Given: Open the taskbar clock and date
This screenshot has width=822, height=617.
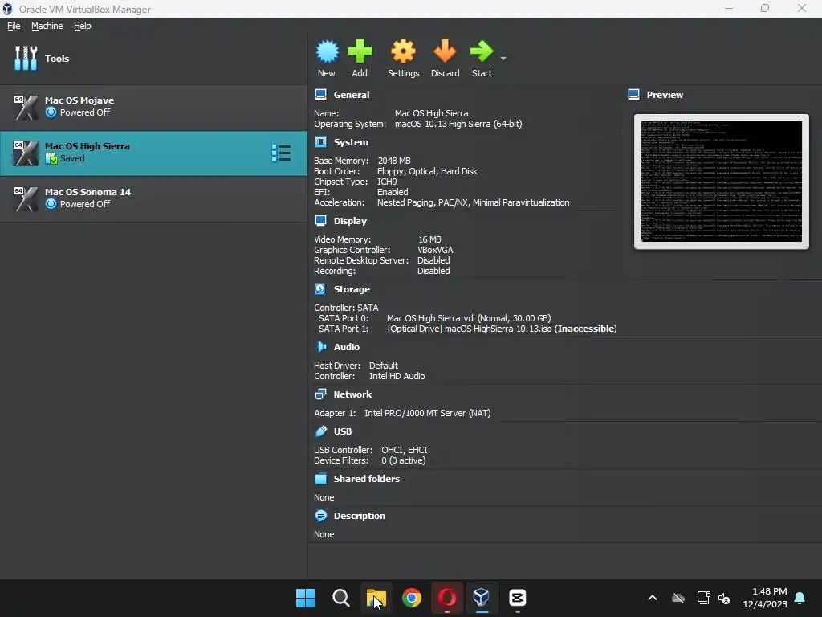Looking at the screenshot, I should (765, 598).
